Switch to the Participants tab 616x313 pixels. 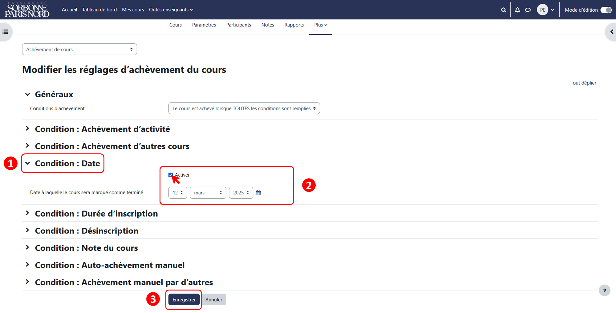(x=238, y=25)
